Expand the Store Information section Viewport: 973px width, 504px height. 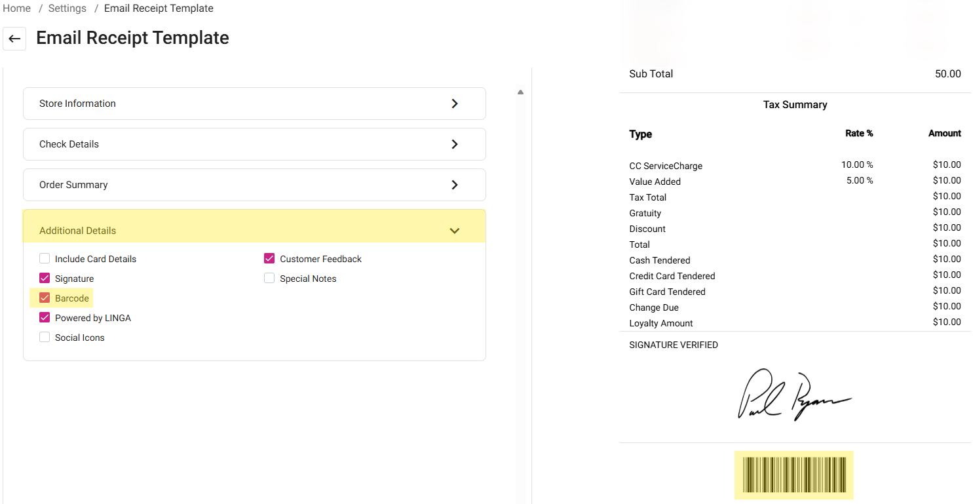click(254, 104)
